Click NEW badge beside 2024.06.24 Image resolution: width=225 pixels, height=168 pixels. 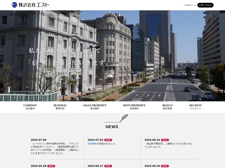(x=165, y=140)
